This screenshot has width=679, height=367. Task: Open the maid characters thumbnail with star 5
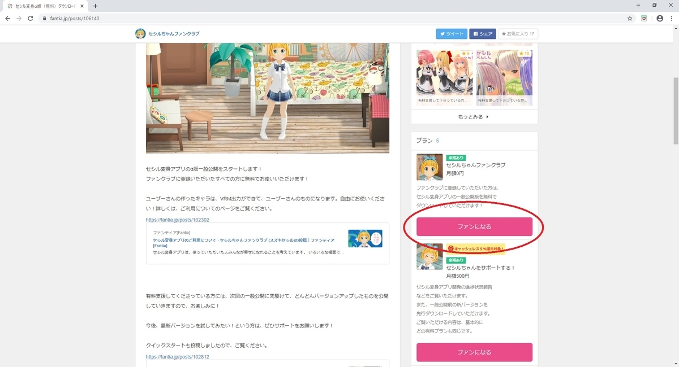pyautogui.click(x=444, y=77)
